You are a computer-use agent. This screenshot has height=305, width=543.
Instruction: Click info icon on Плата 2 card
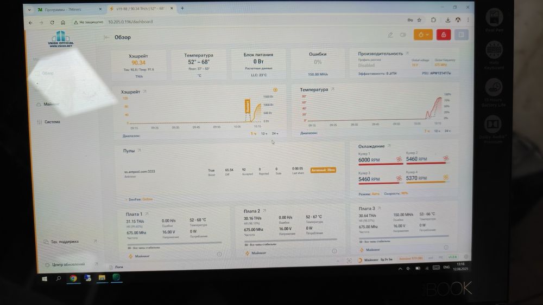334,251
